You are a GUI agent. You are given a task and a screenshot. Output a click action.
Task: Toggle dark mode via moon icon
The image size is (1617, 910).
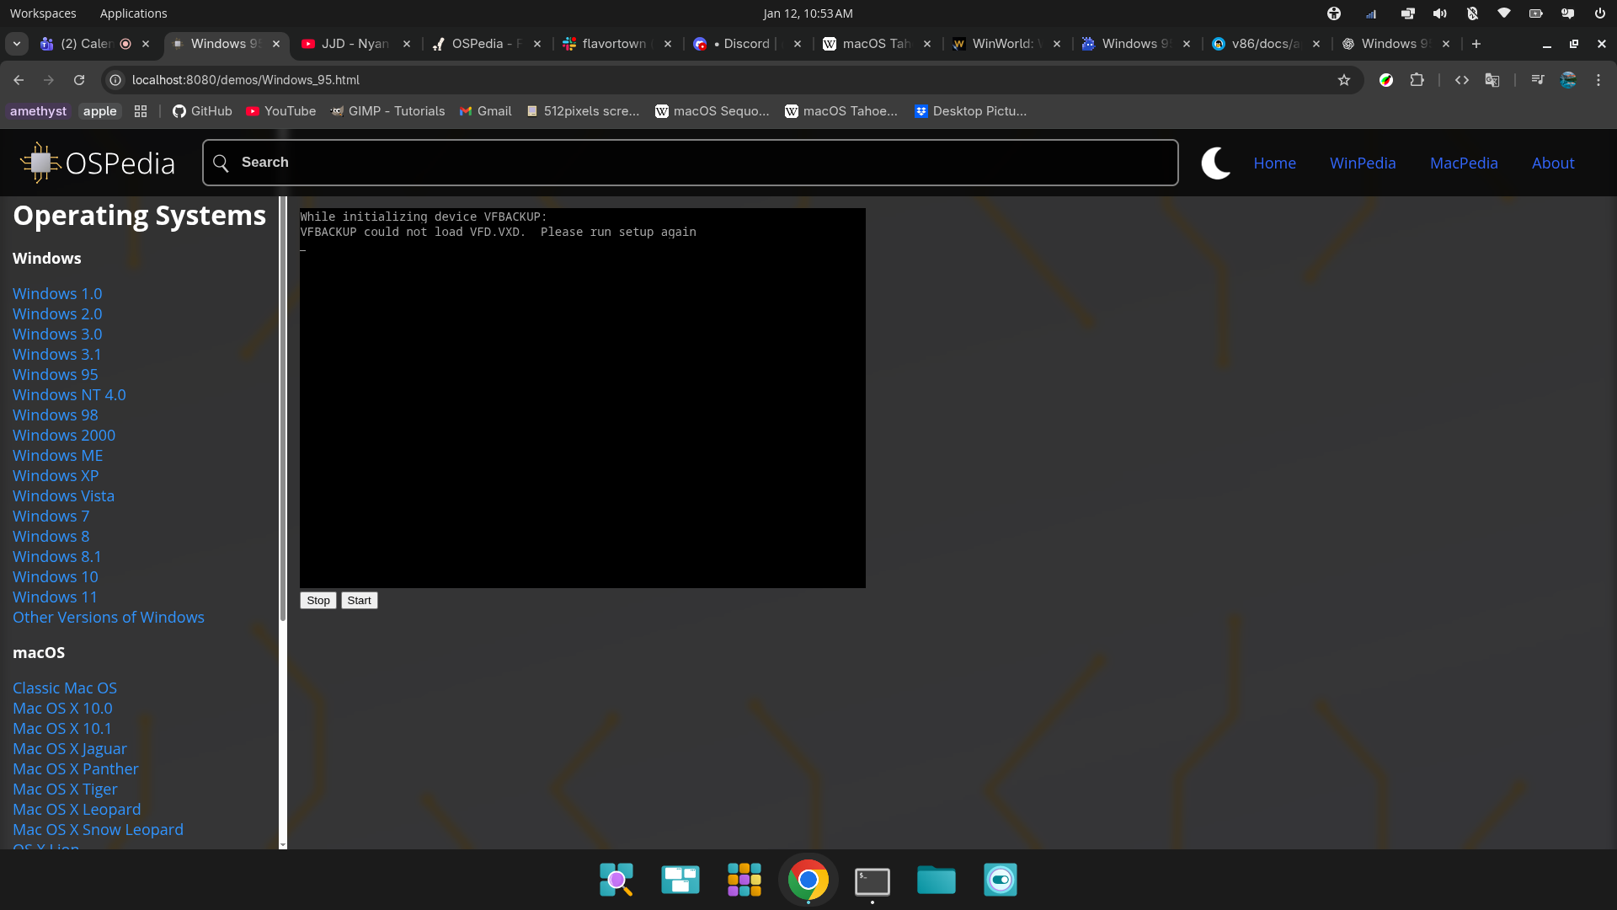(1215, 163)
